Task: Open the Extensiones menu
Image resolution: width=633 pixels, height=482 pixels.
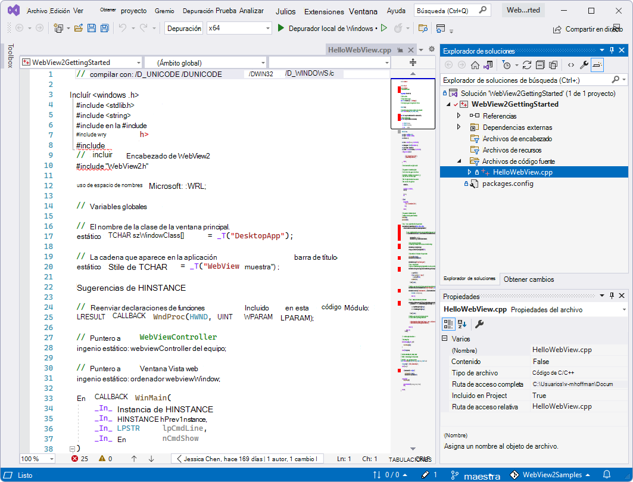Action: 324,11
